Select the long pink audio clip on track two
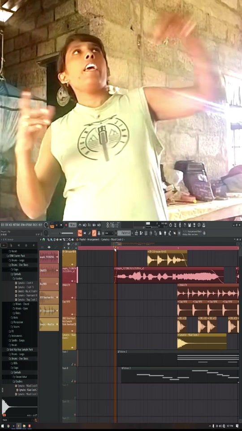242x431 pixels. [169, 275]
